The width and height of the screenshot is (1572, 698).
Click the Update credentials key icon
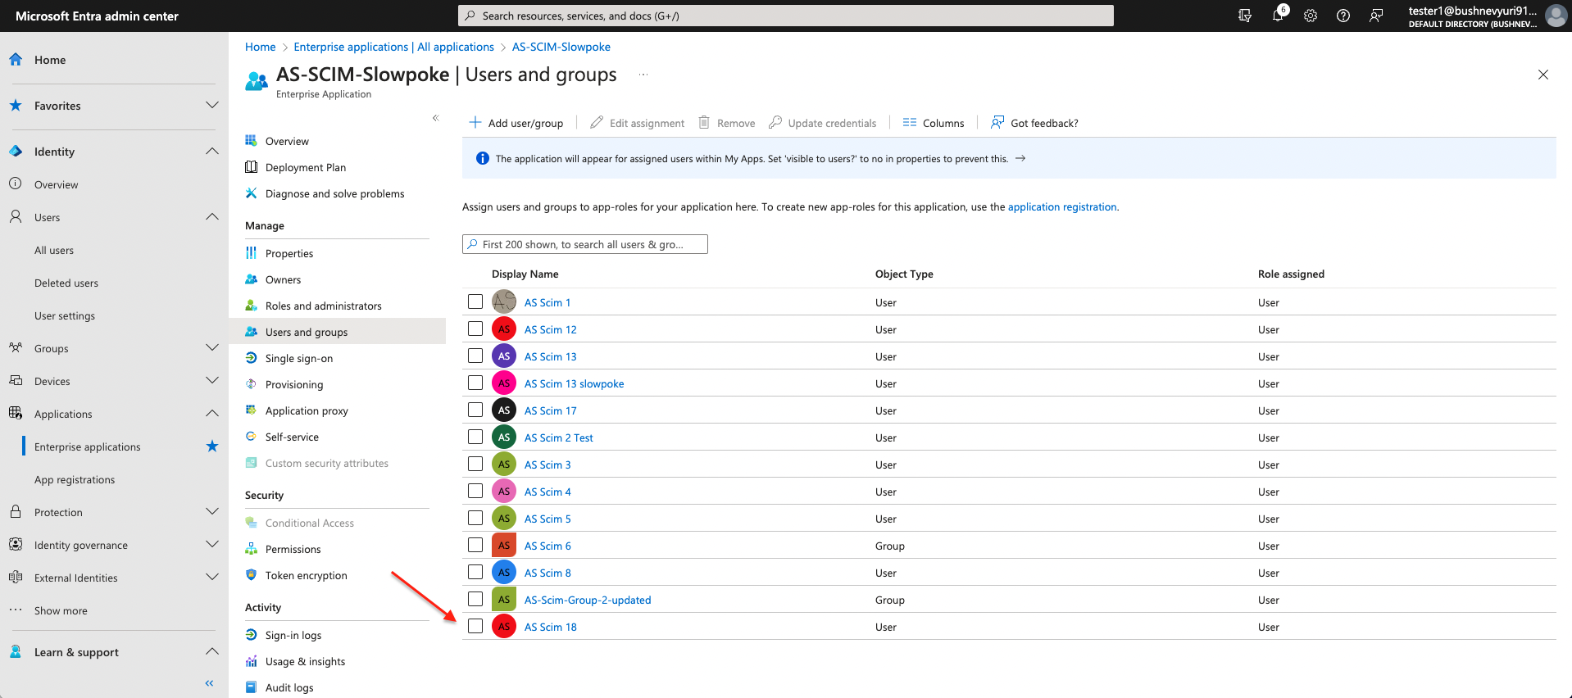[775, 122]
